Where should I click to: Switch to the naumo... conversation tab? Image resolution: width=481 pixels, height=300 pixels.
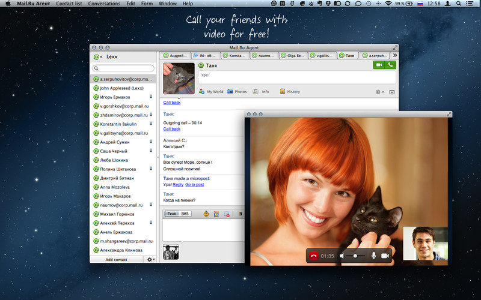(x=264, y=55)
